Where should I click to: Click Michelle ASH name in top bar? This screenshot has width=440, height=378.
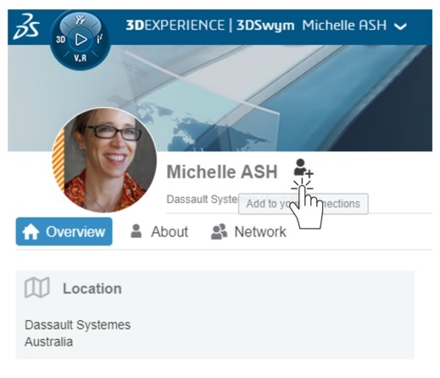(344, 25)
